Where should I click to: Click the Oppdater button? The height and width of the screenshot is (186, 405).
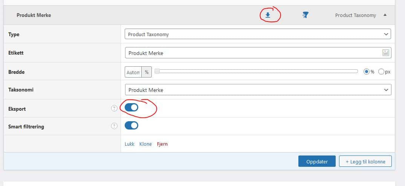point(317,162)
